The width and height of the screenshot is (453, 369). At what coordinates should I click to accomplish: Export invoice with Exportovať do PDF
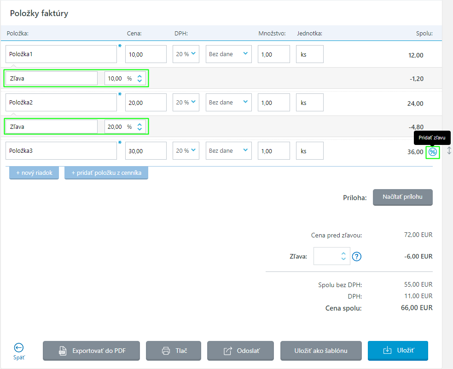(92, 351)
